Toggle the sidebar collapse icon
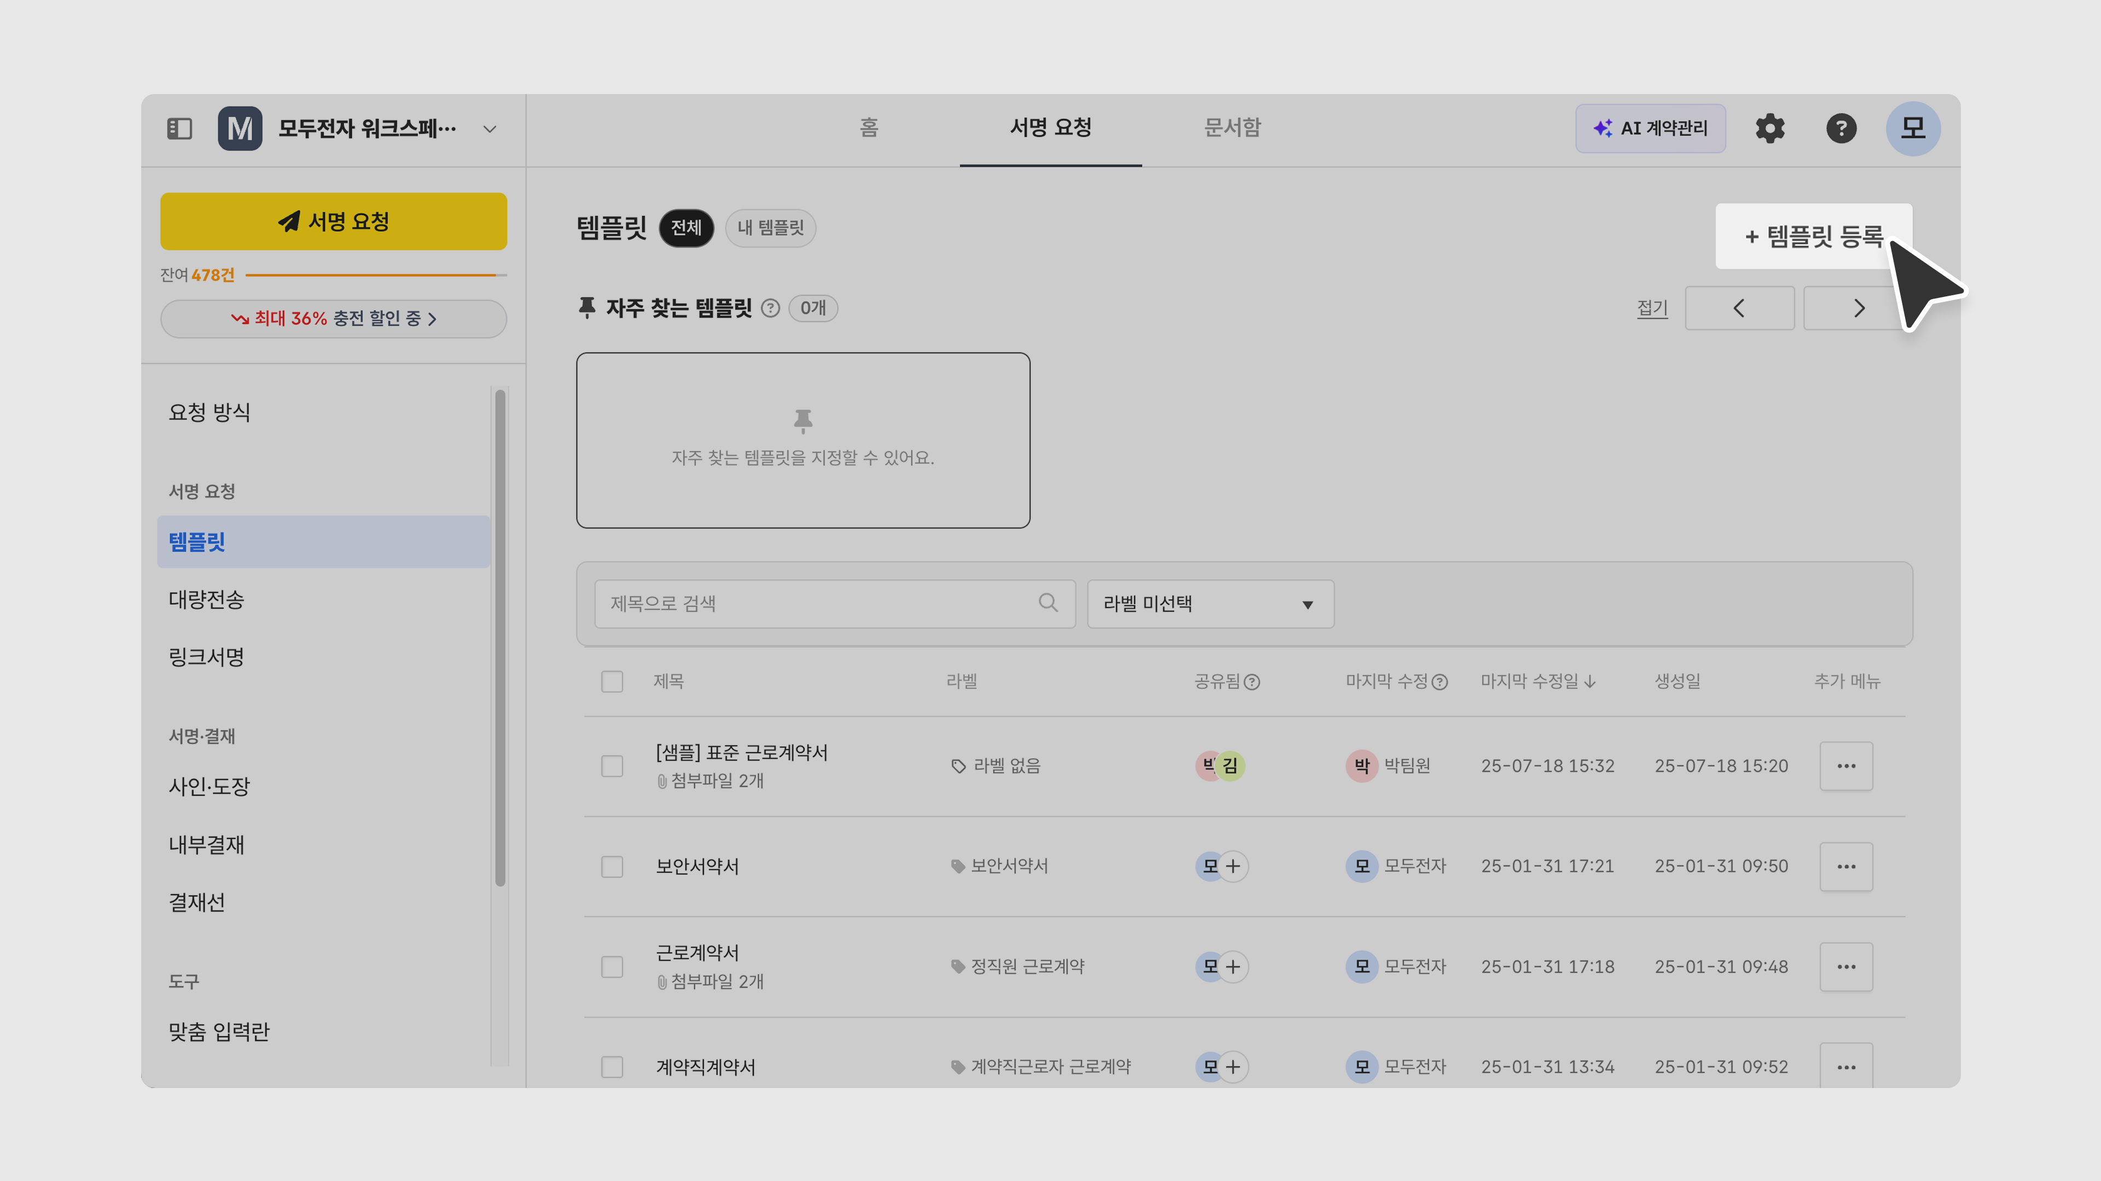 pyautogui.click(x=178, y=129)
